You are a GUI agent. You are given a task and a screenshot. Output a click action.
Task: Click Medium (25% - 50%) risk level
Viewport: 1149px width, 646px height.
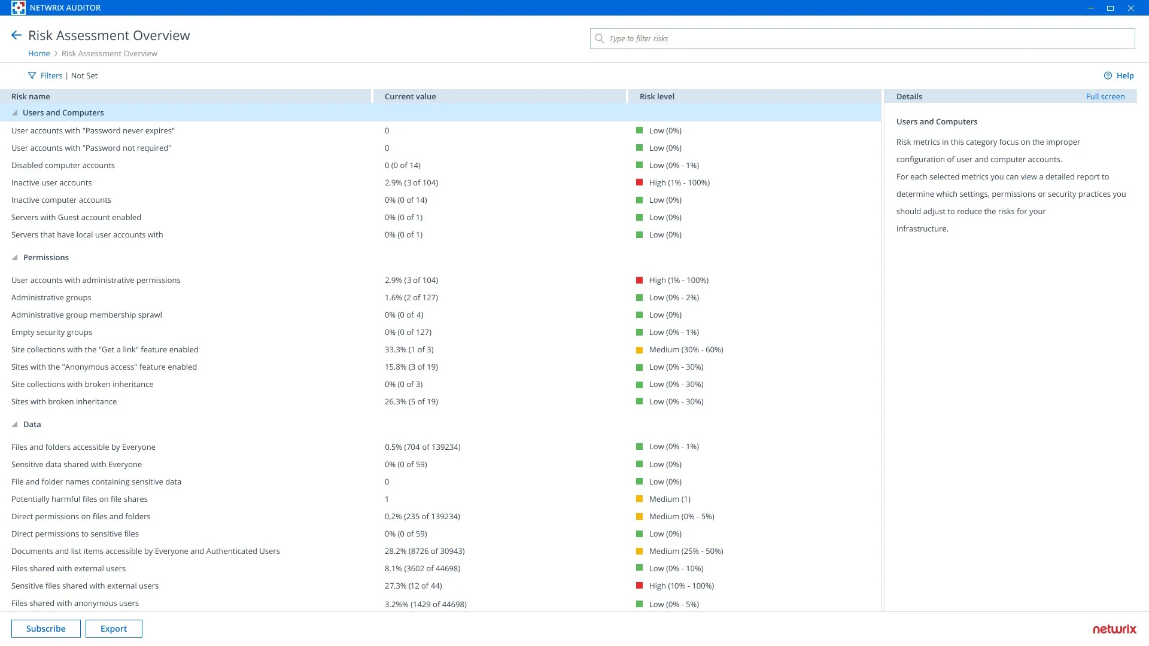[686, 551]
